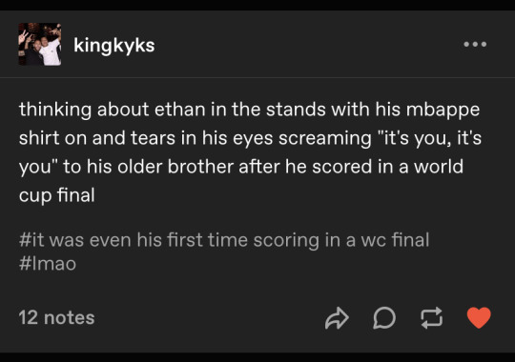
Task: Unlike the post via the red heart
Action: [x=479, y=317]
